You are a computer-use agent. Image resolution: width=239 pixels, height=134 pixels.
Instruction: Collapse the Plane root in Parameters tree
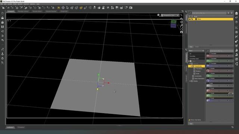pos(189,61)
